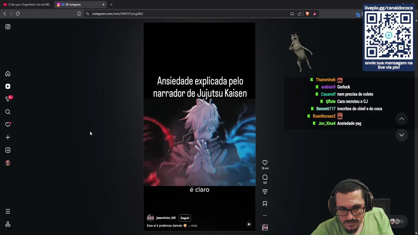Share the reel via send icon
The width and height of the screenshot is (418, 235).
265,192
